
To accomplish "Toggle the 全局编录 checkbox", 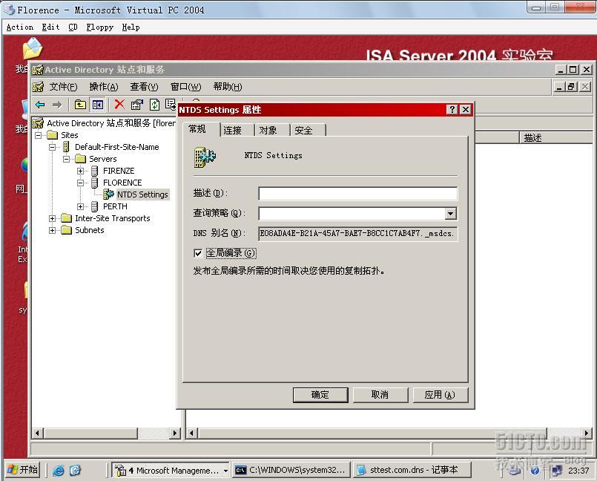I will [197, 253].
